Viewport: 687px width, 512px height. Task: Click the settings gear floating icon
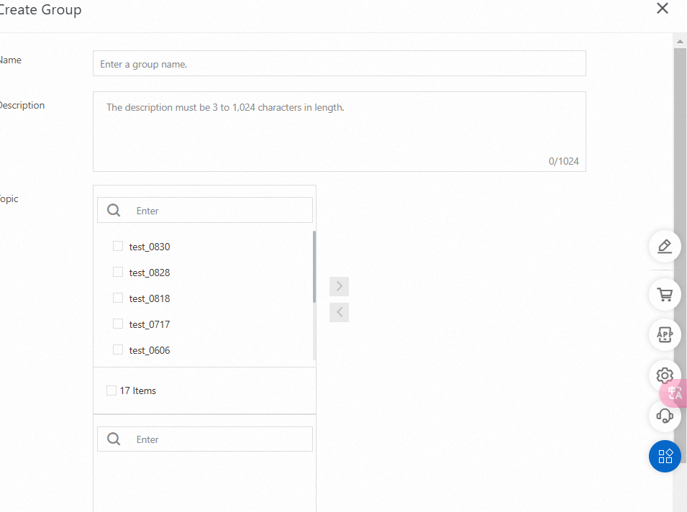coord(665,375)
